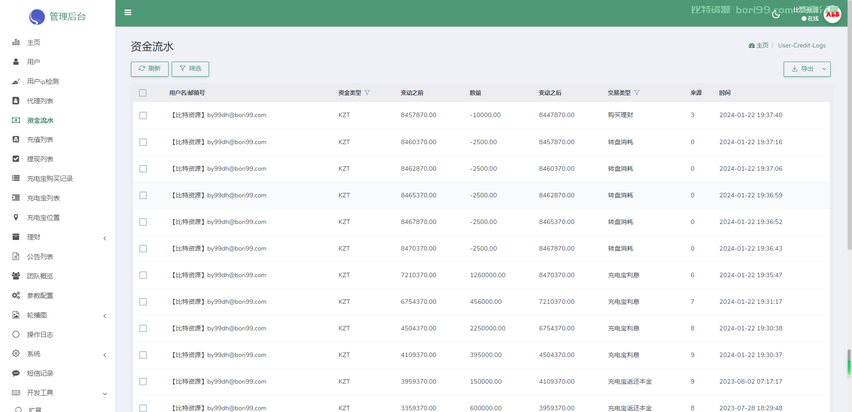Viewport: 852px width, 412px height.
Task: Click the green scroll progress indicator
Action: (x=849, y=368)
